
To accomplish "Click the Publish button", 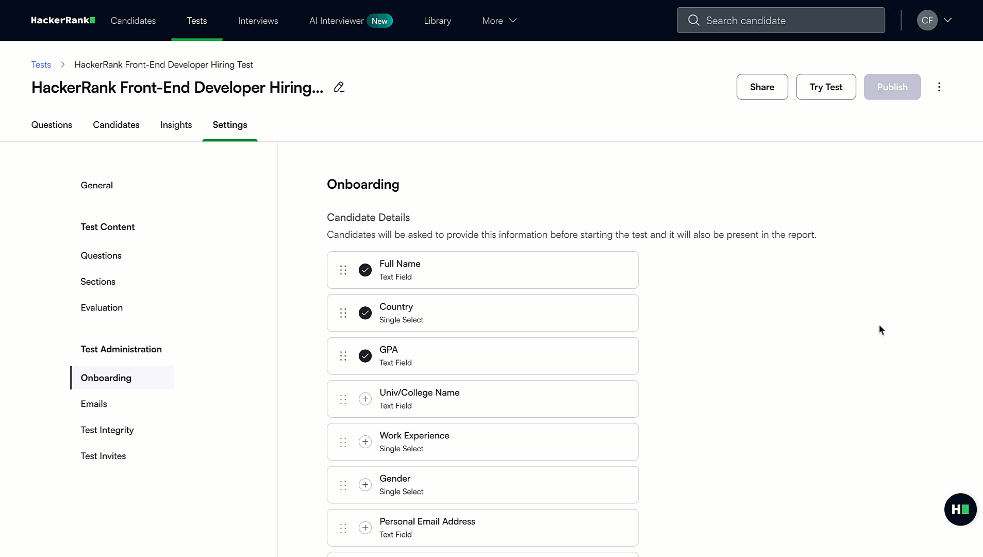I will 892,87.
